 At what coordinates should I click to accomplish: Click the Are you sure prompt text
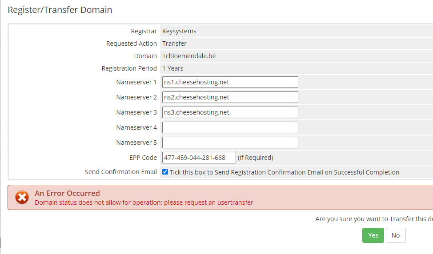pos(373,219)
